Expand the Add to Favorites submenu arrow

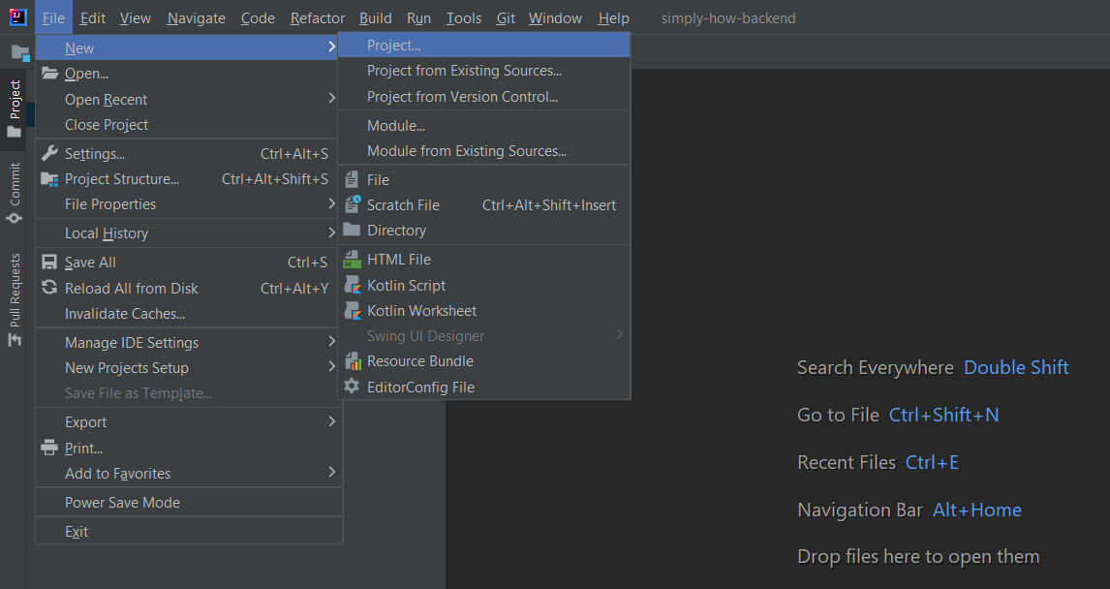[x=331, y=472]
